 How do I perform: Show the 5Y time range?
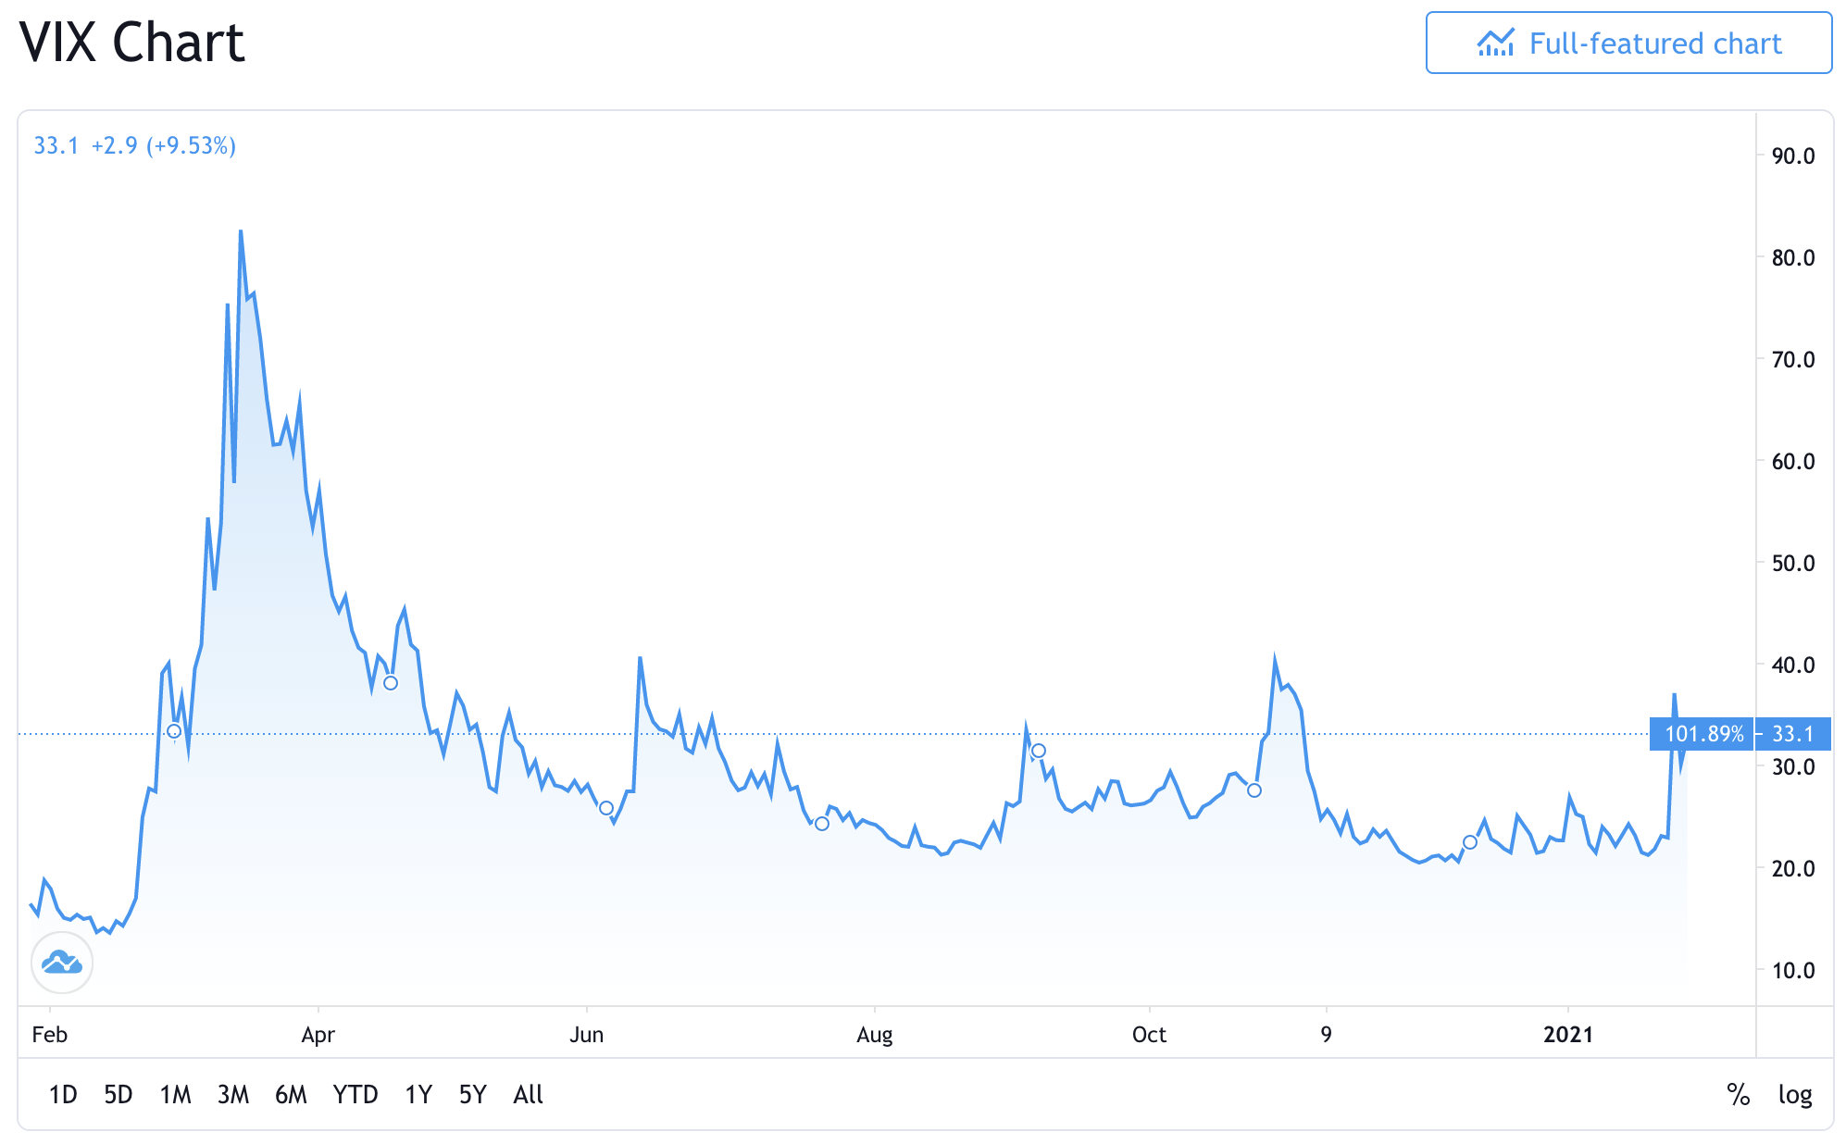[x=473, y=1095]
